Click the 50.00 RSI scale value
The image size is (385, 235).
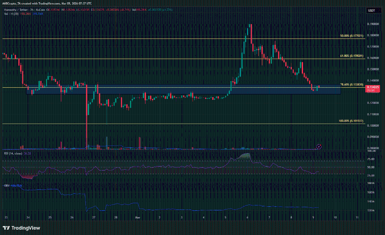point(371,167)
